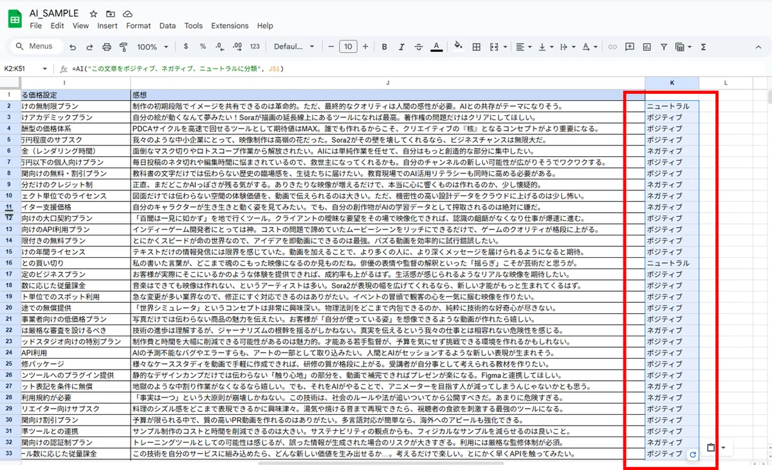Open the Insert menu
This screenshot has height=470, width=772.
click(107, 26)
